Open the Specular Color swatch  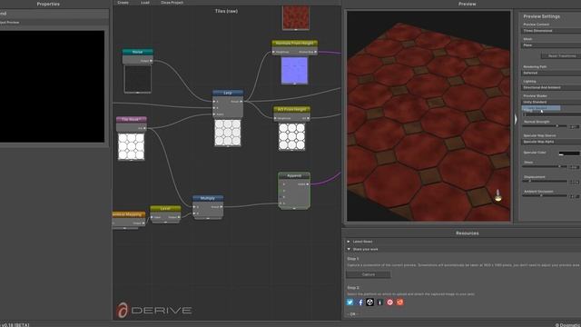(569, 154)
